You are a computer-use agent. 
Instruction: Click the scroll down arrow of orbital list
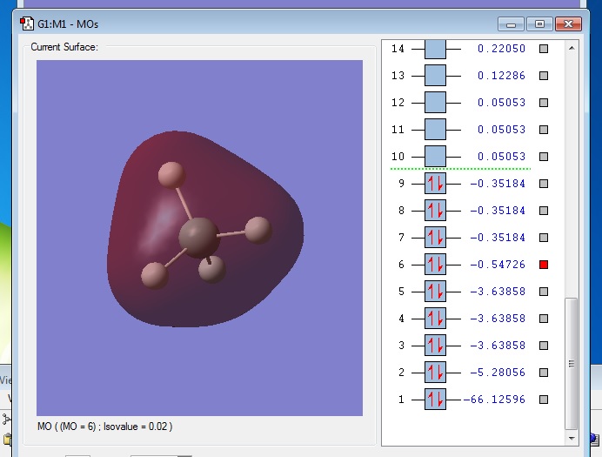click(572, 438)
